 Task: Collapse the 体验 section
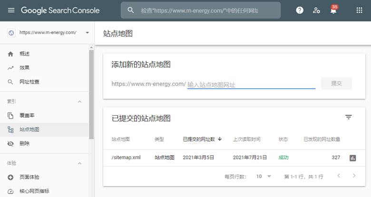80,163
